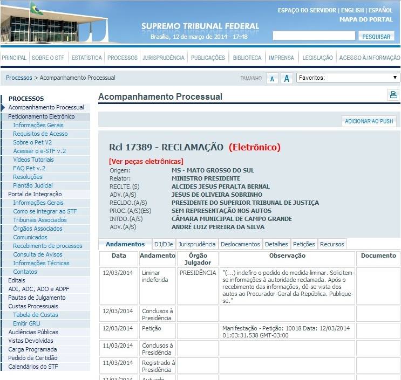Open Vistas Devolvidas link

tap(31, 341)
